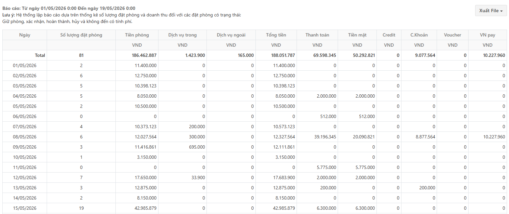This screenshot has height=214, width=509.
Task: Click the Lưu ý note text
Action: click(122, 18)
